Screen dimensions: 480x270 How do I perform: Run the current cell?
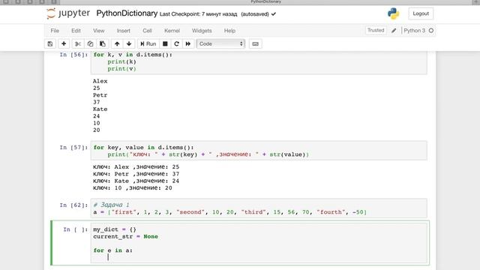coord(148,43)
